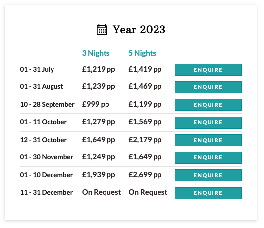This screenshot has height=228, width=264.
Task: Enquire about the 12 - 31 October dates
Action: pos(208,140)
